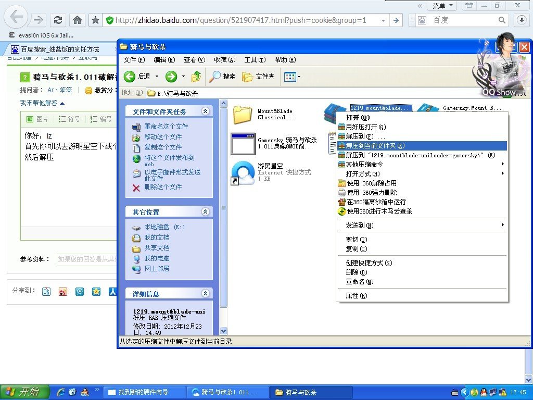533x400 pixels.
Task: Click the 参考资料 input field
Action: (86, 259)
